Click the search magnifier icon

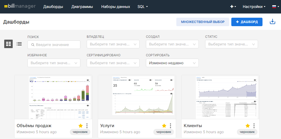point(33,45)
